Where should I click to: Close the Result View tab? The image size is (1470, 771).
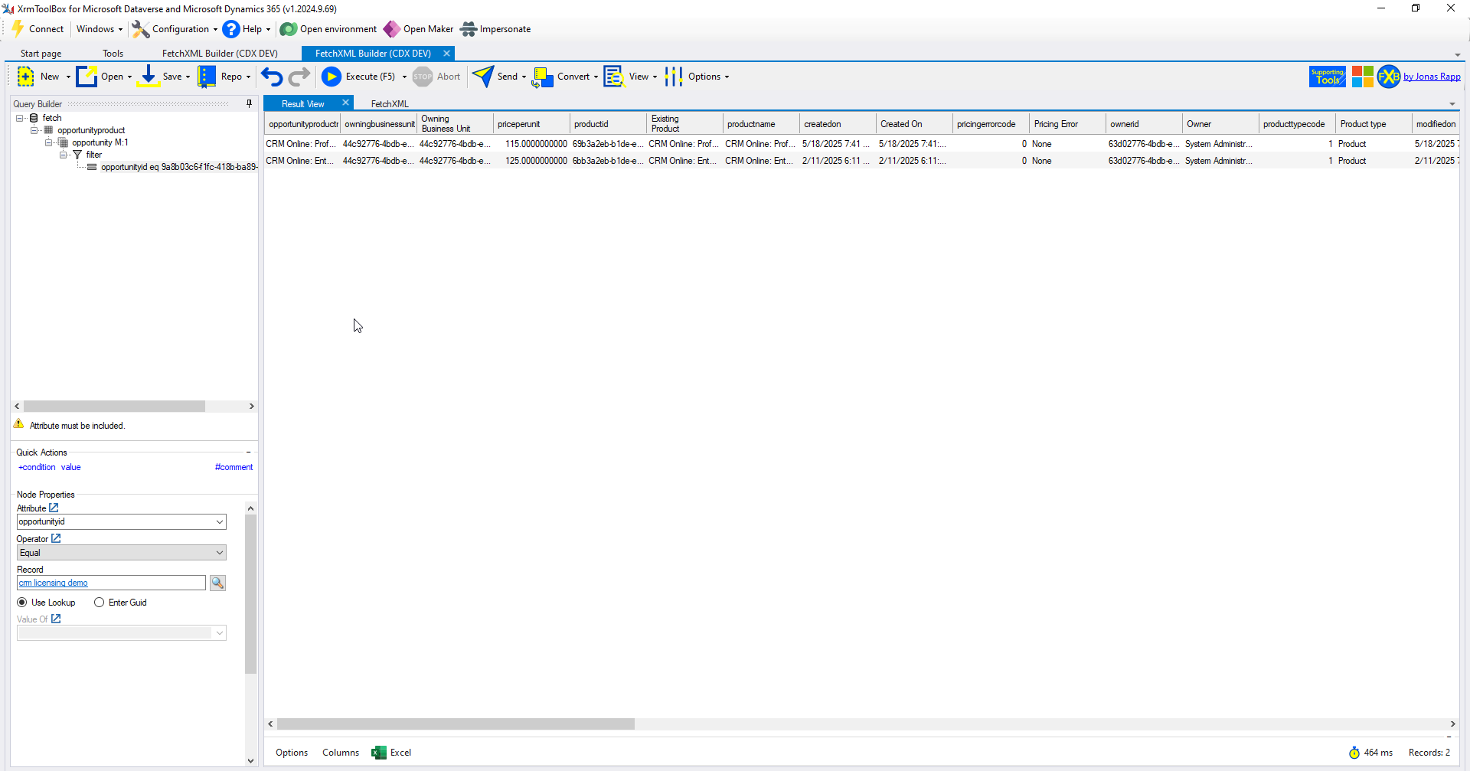click(x=345, y=103)
